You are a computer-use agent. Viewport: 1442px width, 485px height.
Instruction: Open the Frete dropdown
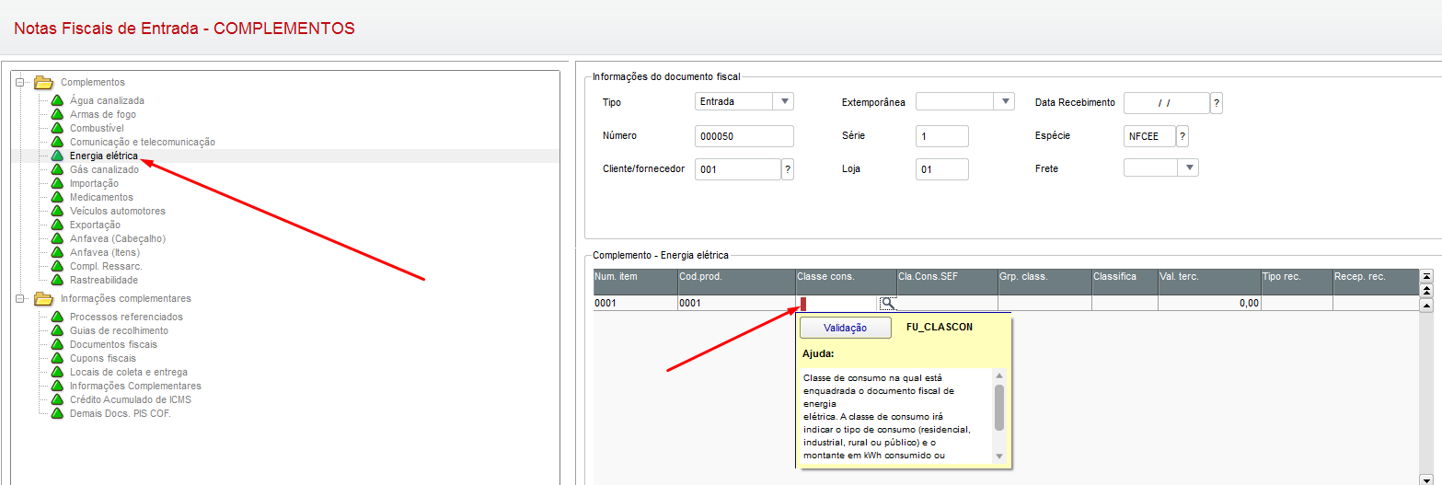[x=1189, y=167]
